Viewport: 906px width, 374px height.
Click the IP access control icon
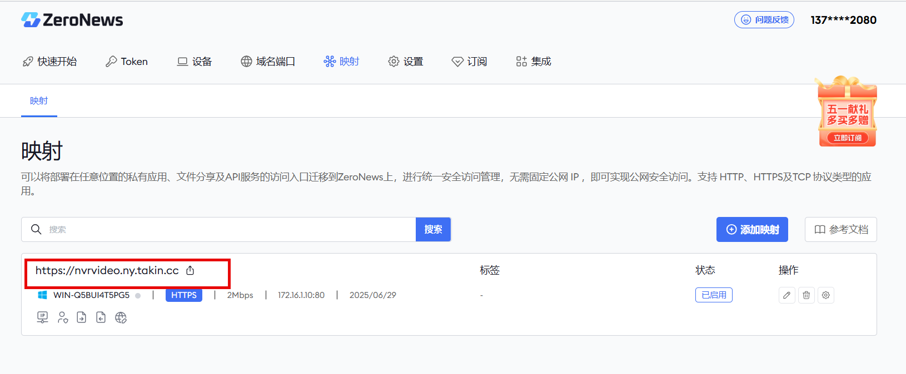coord(42,317)
